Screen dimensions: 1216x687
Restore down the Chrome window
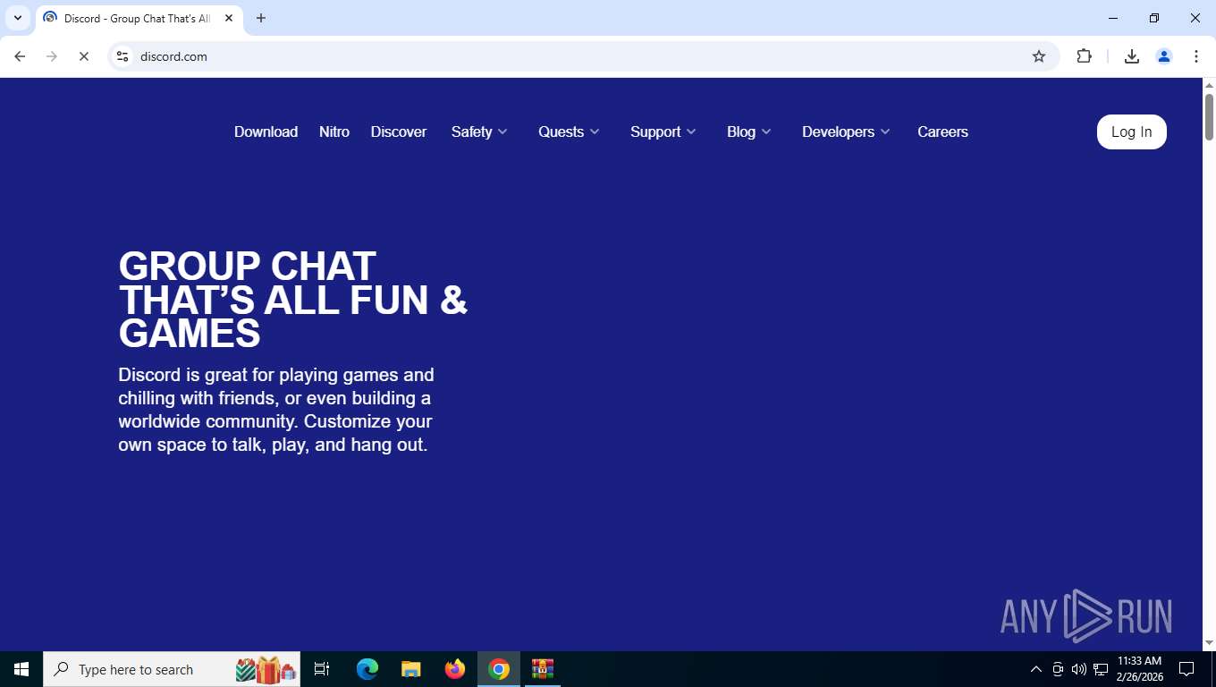click(x=1154, y=18)
